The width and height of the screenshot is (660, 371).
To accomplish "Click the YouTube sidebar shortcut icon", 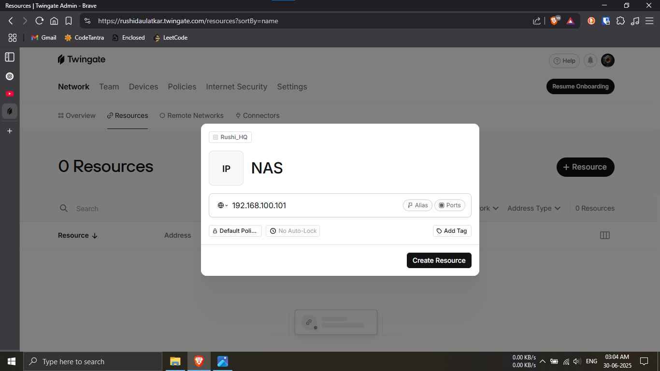I will point(10,94).
